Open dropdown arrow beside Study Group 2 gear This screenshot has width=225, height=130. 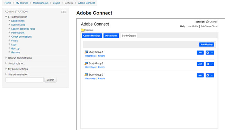(x=212, y=64)
